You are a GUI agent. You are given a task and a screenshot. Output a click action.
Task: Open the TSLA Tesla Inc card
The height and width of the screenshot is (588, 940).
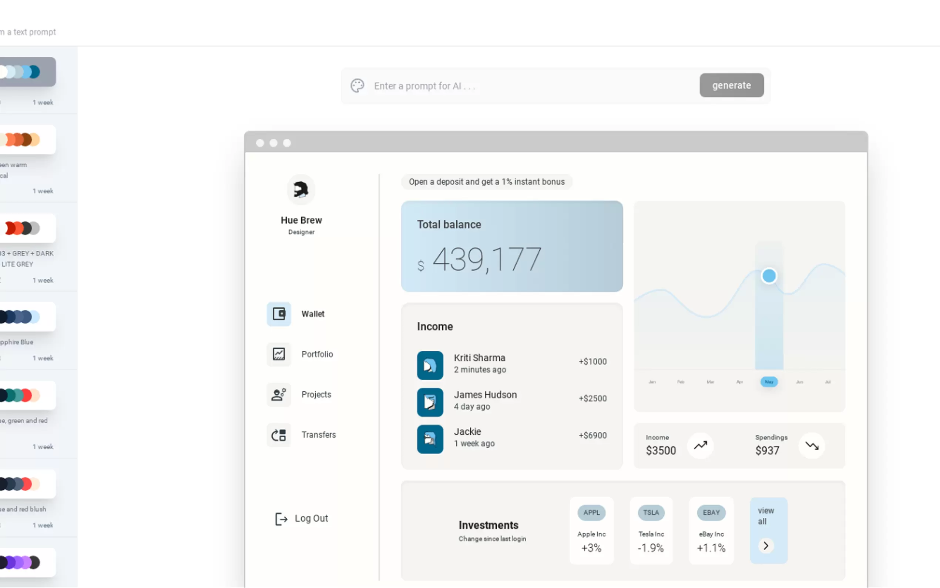coord(651,530)
